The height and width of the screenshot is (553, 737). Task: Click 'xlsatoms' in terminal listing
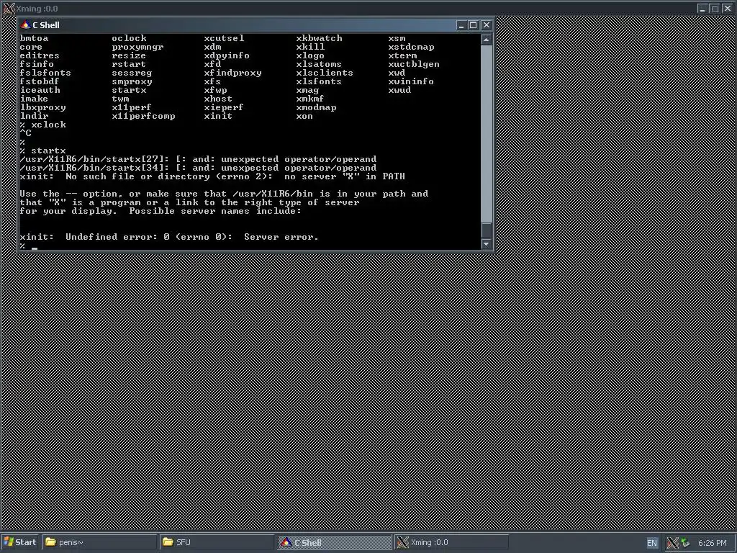(x=319, y=64)
